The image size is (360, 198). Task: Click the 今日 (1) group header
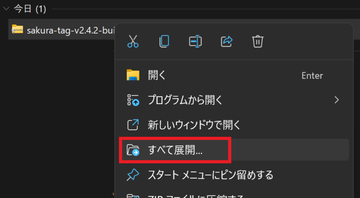(30, 9)
